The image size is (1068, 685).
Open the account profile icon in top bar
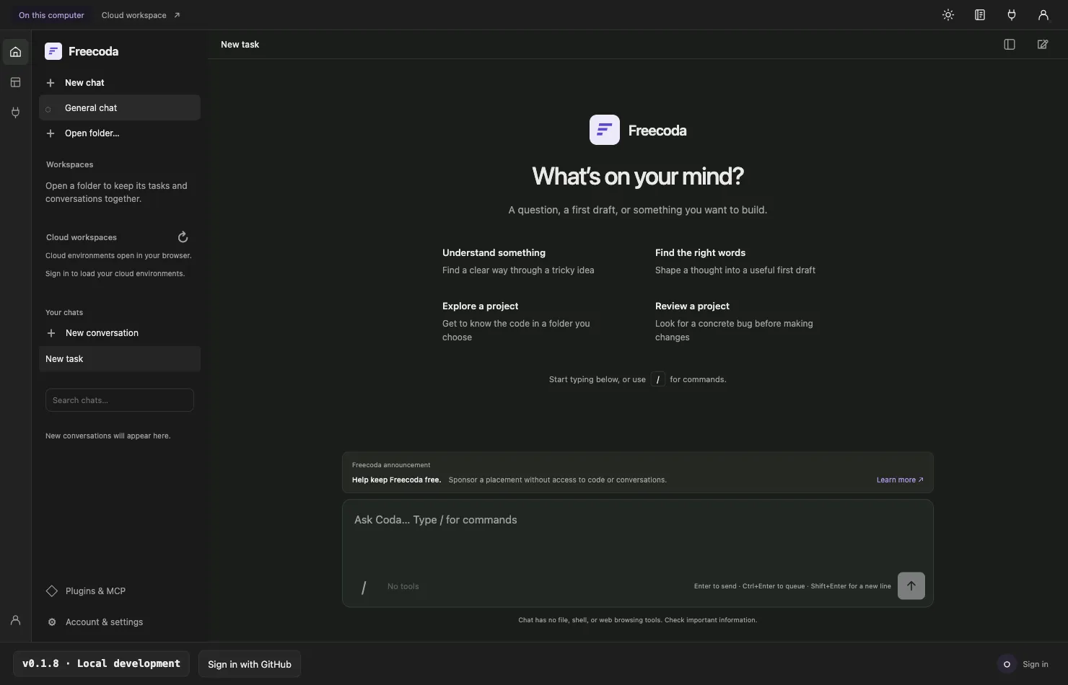(x=1043, y=15)
